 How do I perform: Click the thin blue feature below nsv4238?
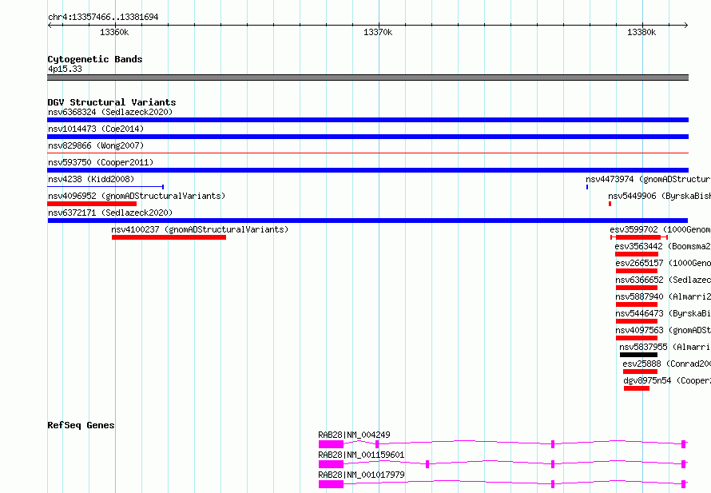coord(105,187)
